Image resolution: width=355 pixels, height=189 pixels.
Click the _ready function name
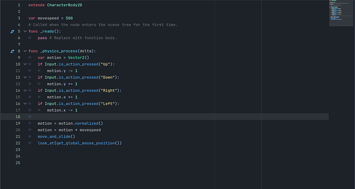point(47,31)
